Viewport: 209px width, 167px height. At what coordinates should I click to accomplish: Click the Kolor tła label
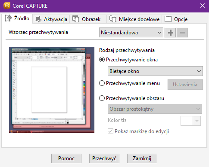click(117, 120)
